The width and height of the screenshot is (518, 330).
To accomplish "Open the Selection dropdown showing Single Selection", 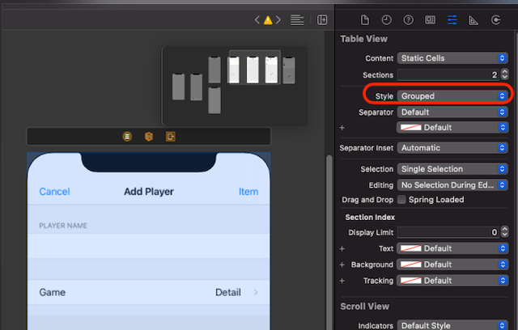I will 452,169.
